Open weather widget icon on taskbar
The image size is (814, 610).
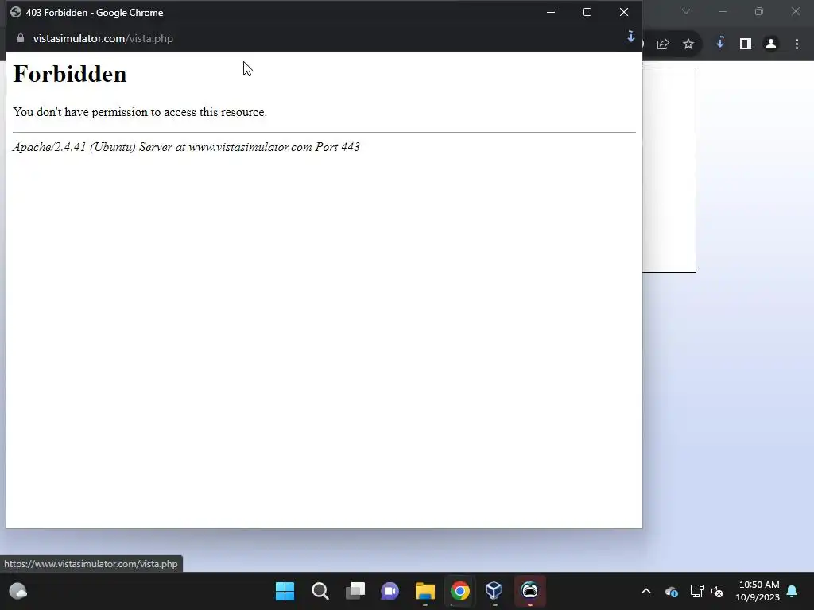coord(18,591)
